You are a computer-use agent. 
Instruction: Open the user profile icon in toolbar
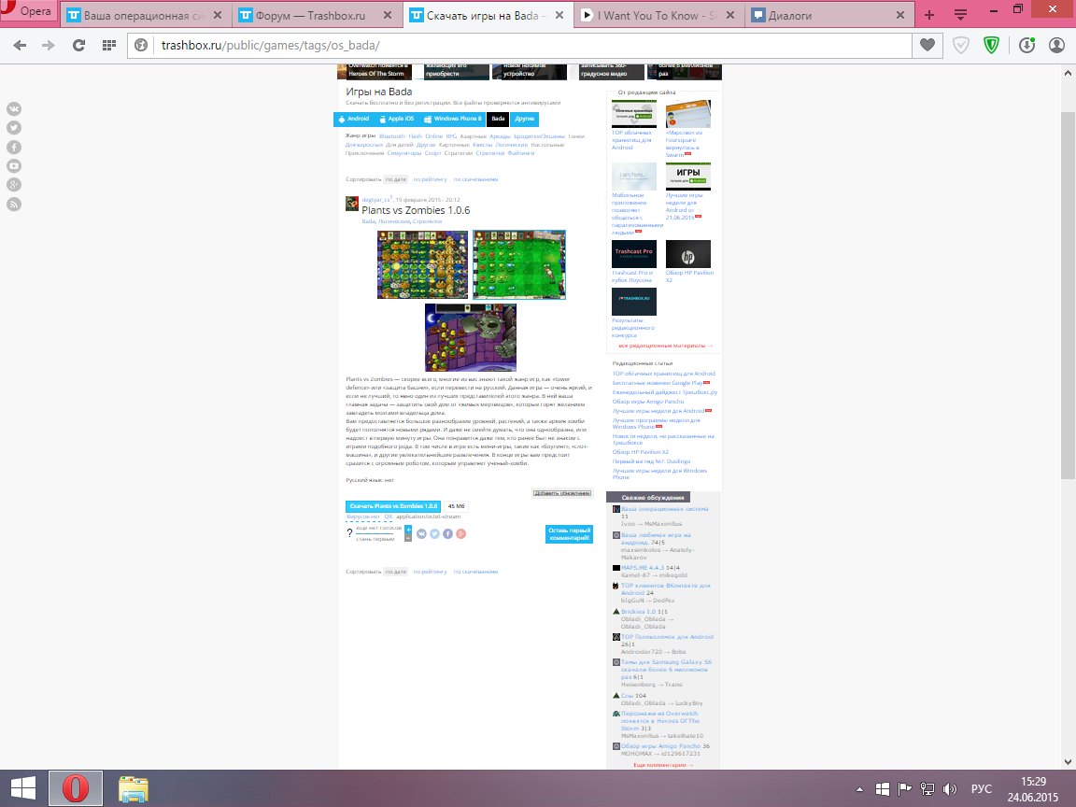click(1056, 45)
